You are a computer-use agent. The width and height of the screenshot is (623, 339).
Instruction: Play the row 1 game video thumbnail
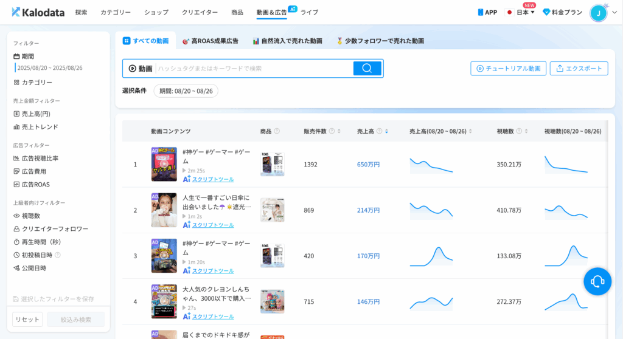click(164, 165)
